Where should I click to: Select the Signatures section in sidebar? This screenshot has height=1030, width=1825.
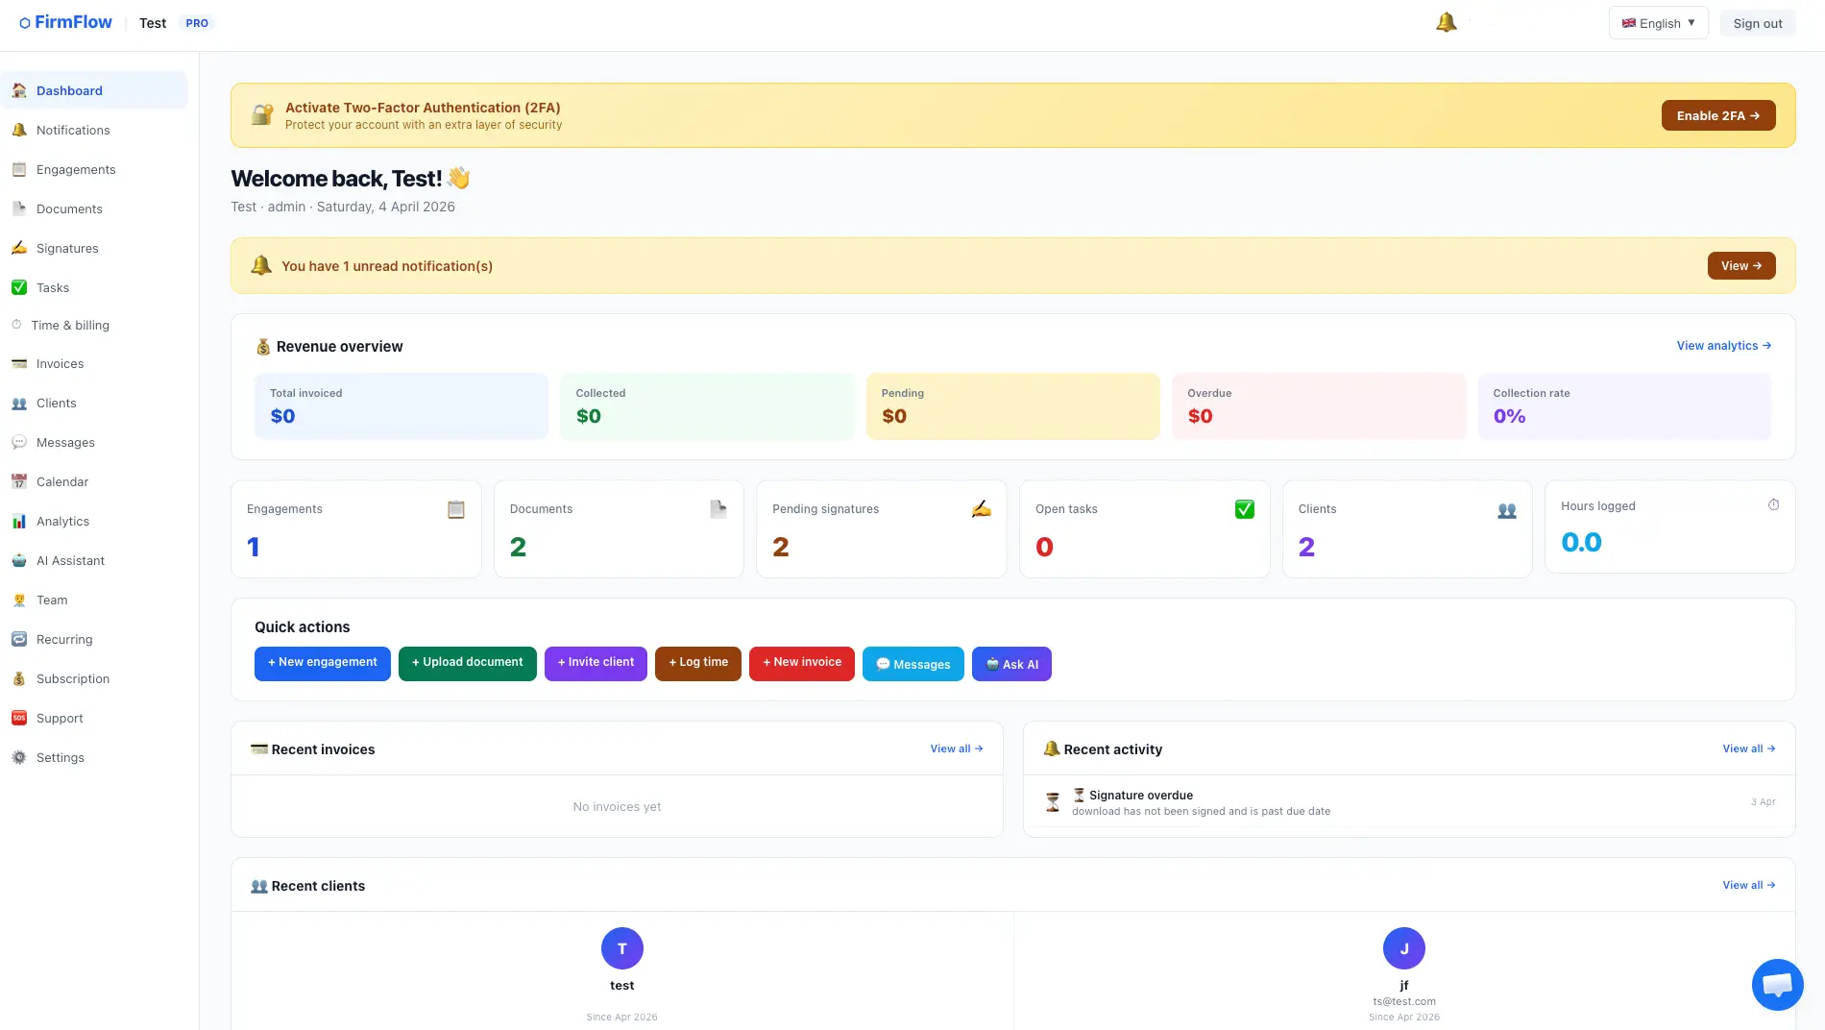pyautogui.click(x=66, y=248)
